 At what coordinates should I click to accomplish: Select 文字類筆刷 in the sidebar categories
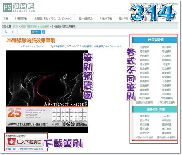click(x=167, y=98)
